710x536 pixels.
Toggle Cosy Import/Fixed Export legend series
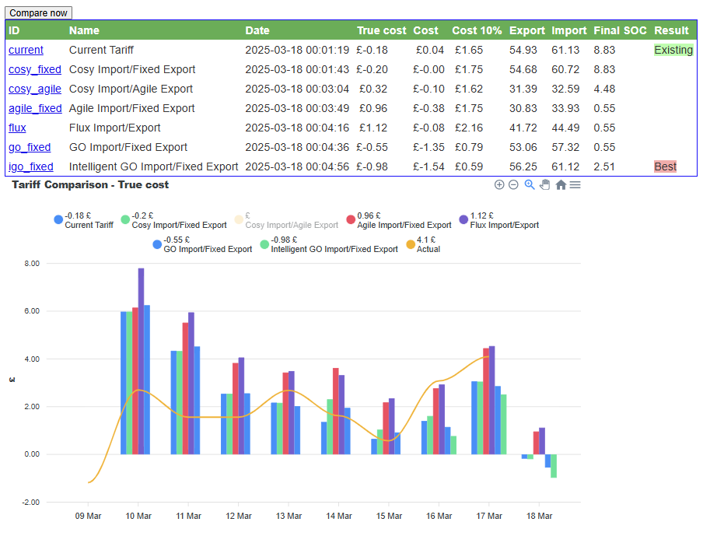[x=174, y=220]
